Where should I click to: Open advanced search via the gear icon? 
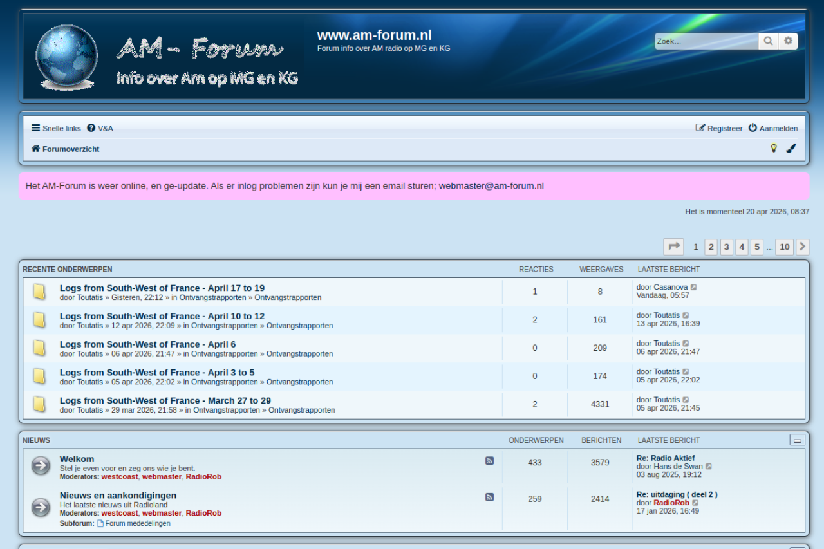[x=788, y=41]
